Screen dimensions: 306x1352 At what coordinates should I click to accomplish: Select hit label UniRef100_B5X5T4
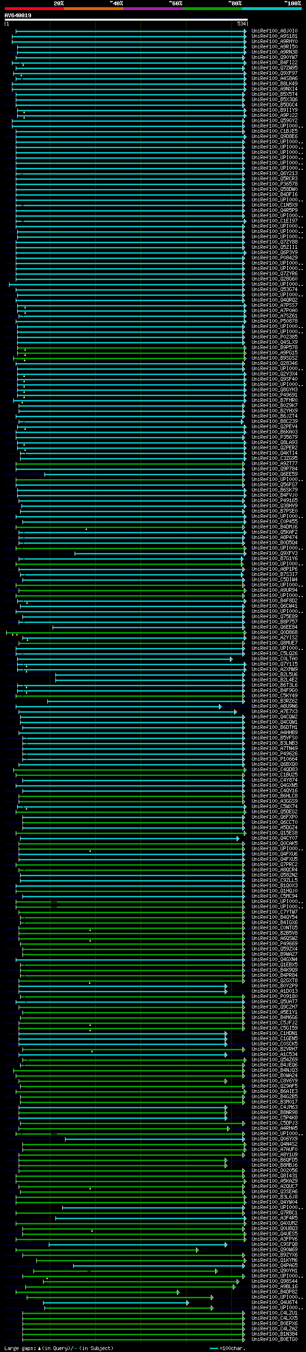[x=274, y=94]
